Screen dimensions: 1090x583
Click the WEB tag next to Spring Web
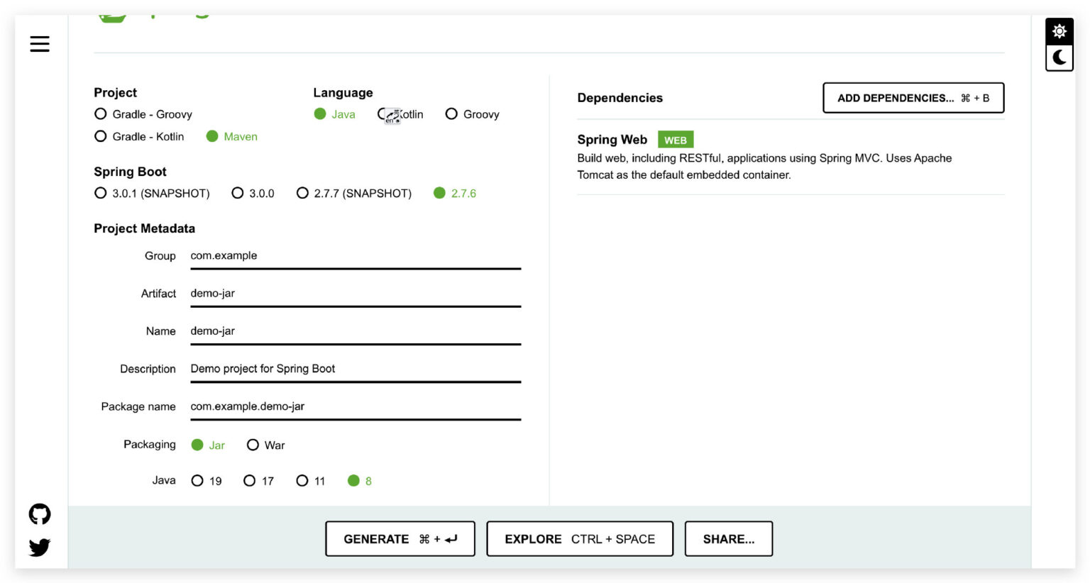[x=676, y=139]
